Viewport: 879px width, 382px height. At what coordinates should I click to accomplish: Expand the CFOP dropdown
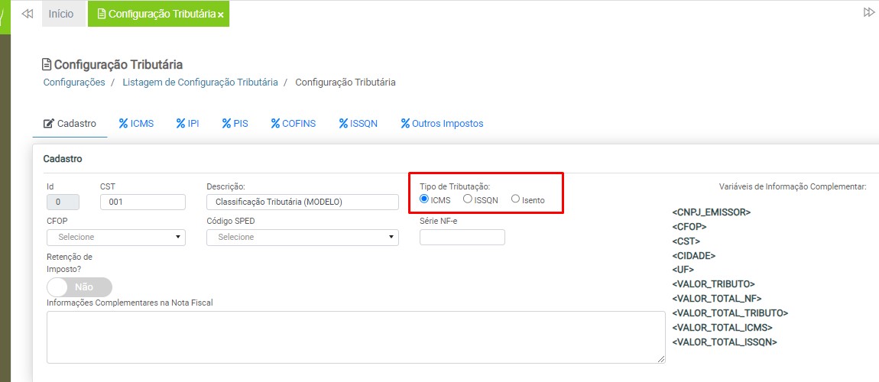pyautogui.click(x=116, y=238)
